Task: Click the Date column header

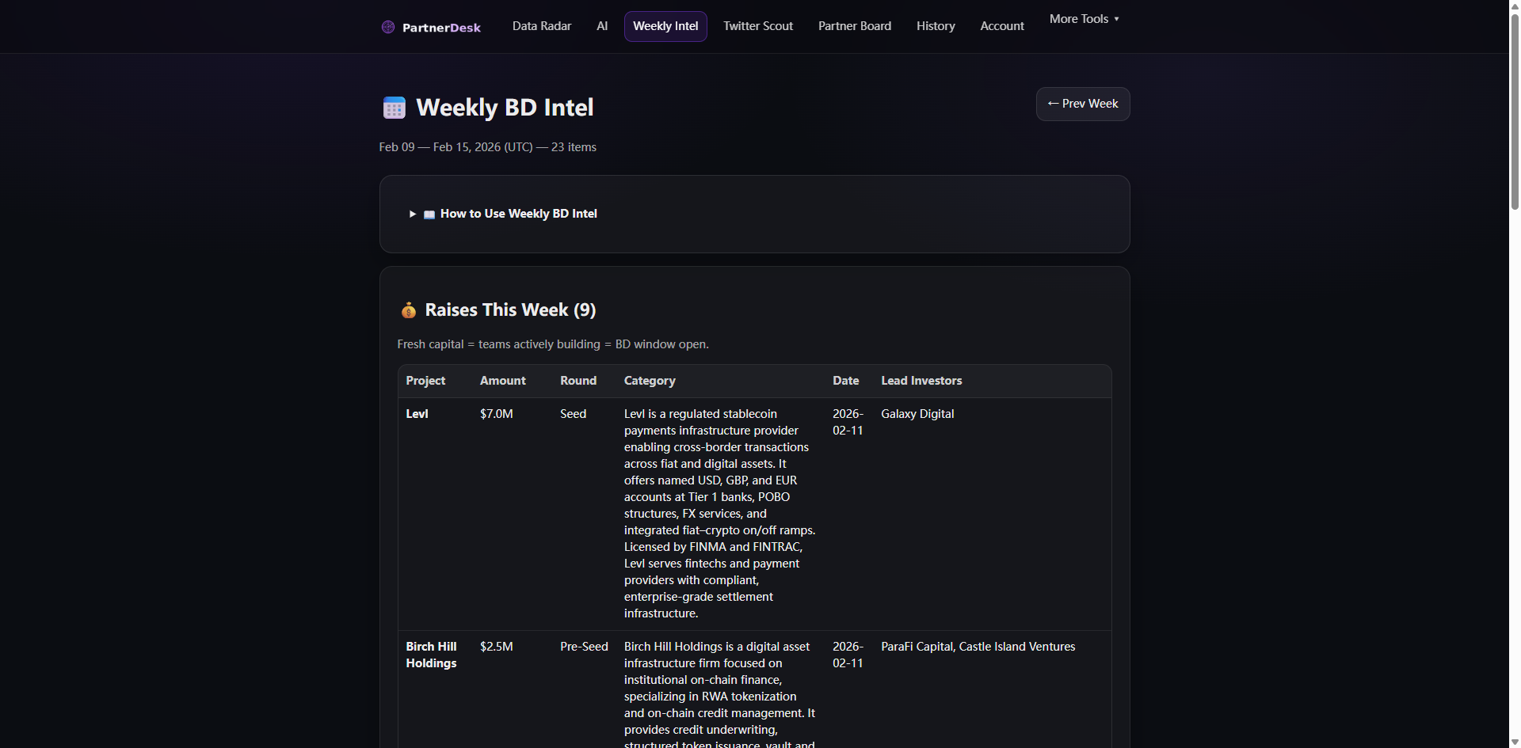Action: (845, 381)
